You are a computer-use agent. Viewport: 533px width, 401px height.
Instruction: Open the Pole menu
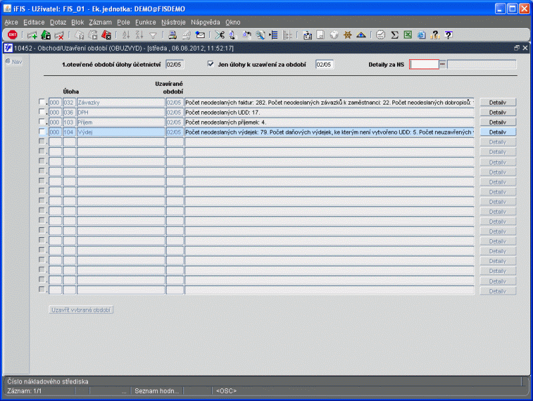click(x=123, y=23)
